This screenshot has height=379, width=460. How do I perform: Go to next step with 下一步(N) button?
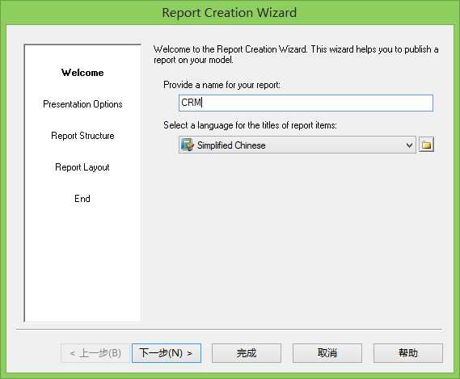(167, 353)
